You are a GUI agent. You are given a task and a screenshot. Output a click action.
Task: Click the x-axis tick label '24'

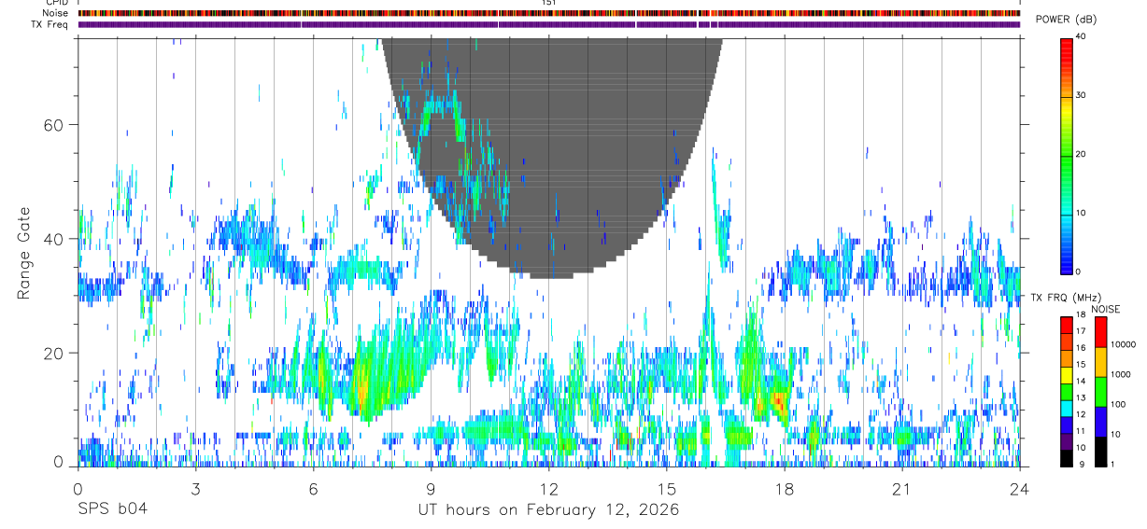click(1019, 490)
